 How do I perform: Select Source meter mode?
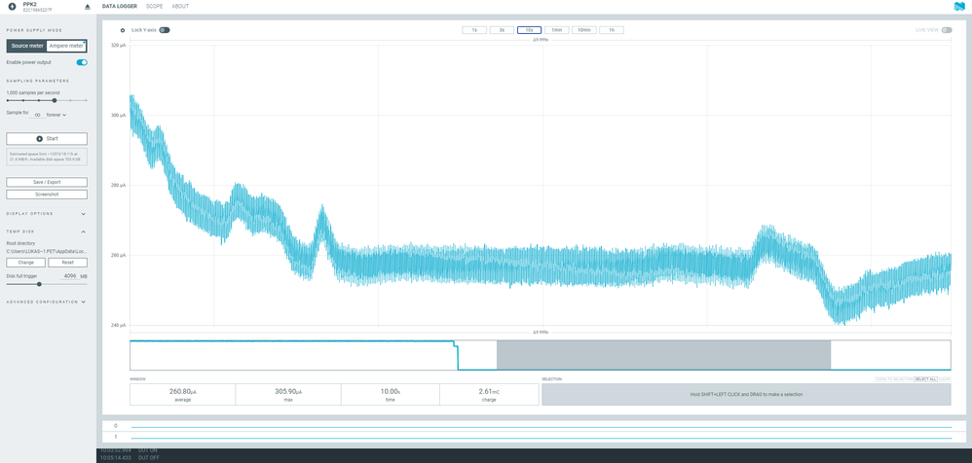(x=27, y=46)
